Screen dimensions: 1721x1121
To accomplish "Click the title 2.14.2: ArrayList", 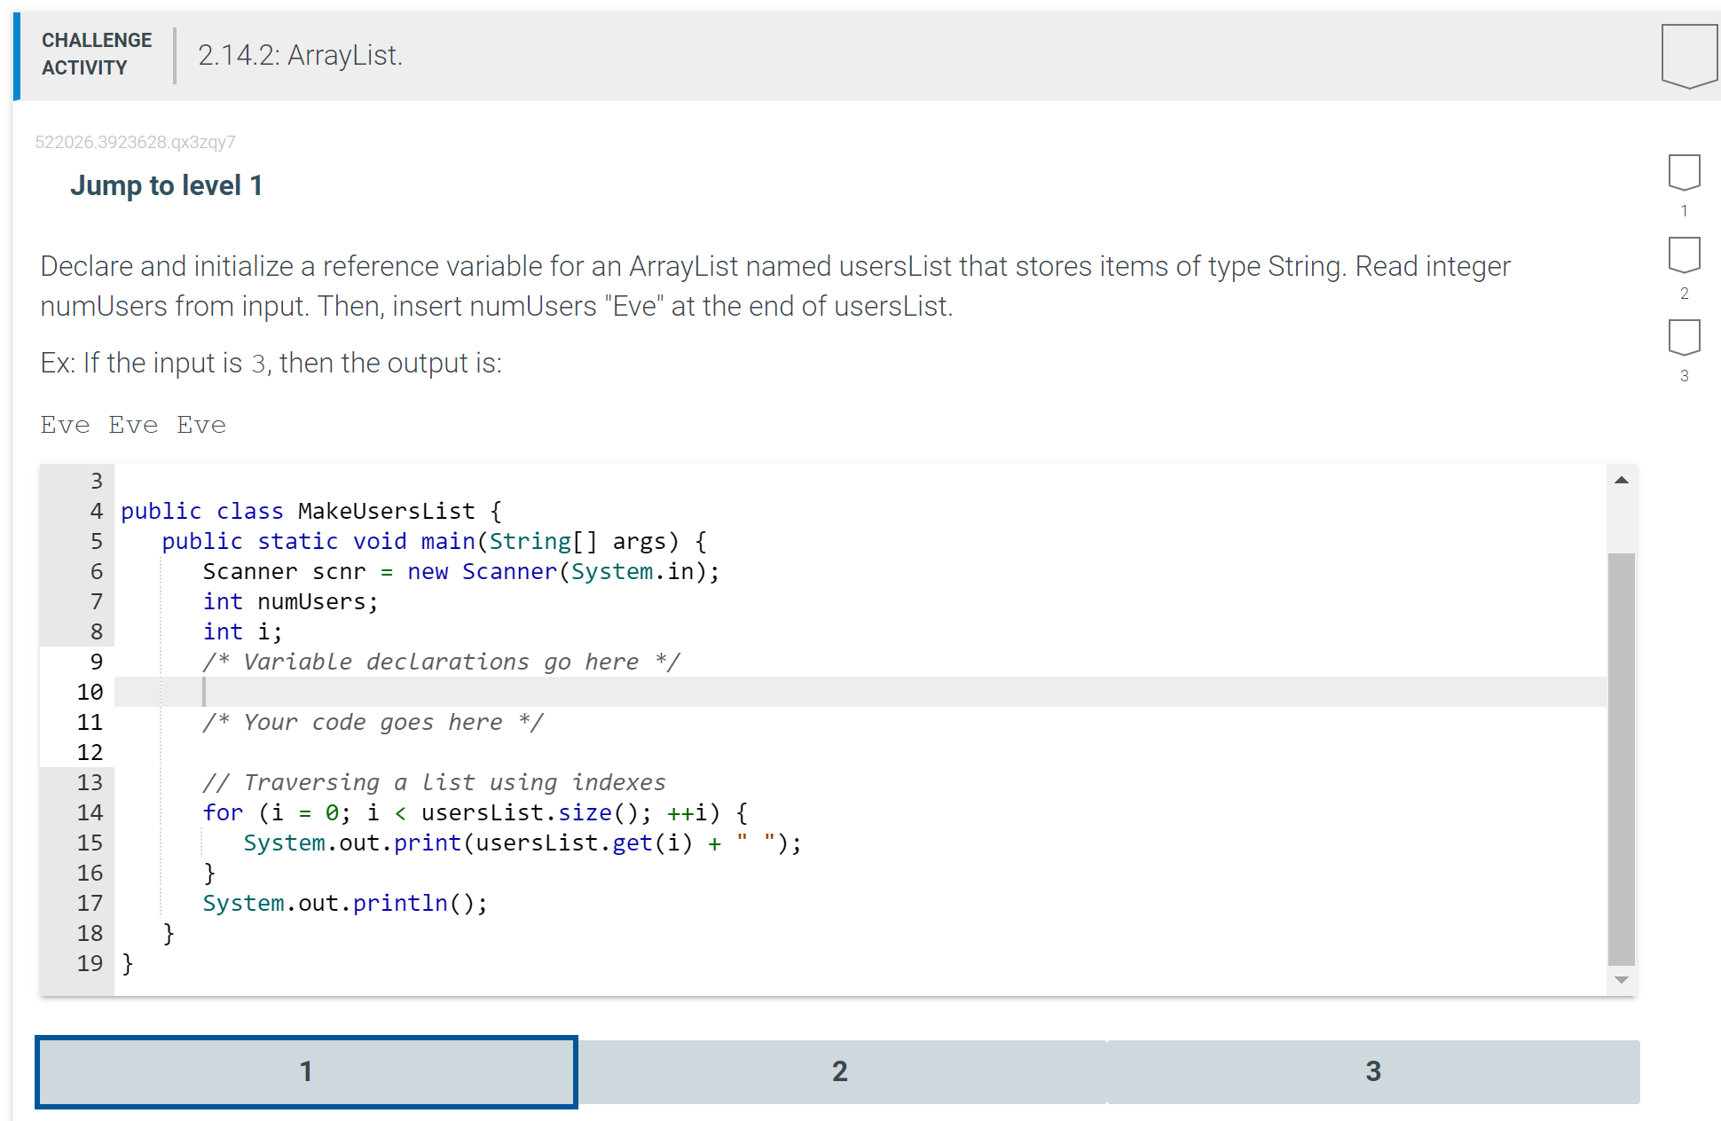I will [300, 56].
